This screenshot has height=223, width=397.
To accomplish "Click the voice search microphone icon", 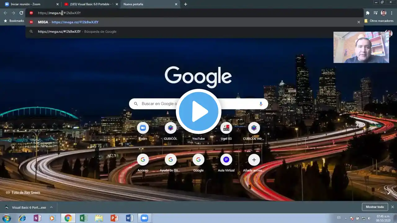I will [261, 104].
